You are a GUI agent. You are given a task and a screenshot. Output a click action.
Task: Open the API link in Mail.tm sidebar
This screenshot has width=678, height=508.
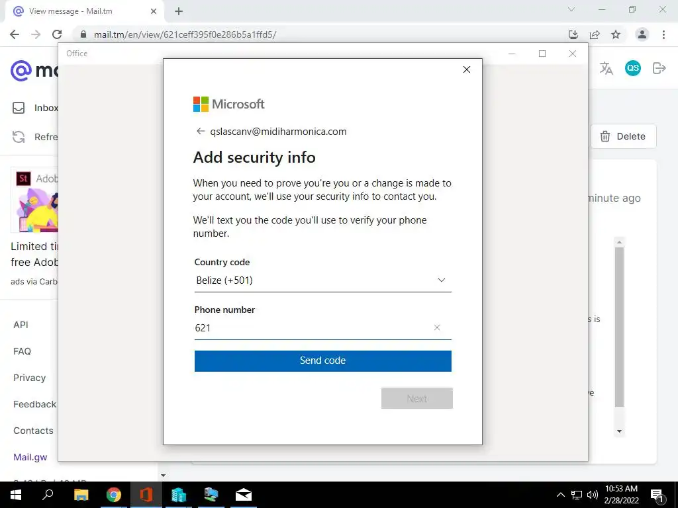point(21,325)
